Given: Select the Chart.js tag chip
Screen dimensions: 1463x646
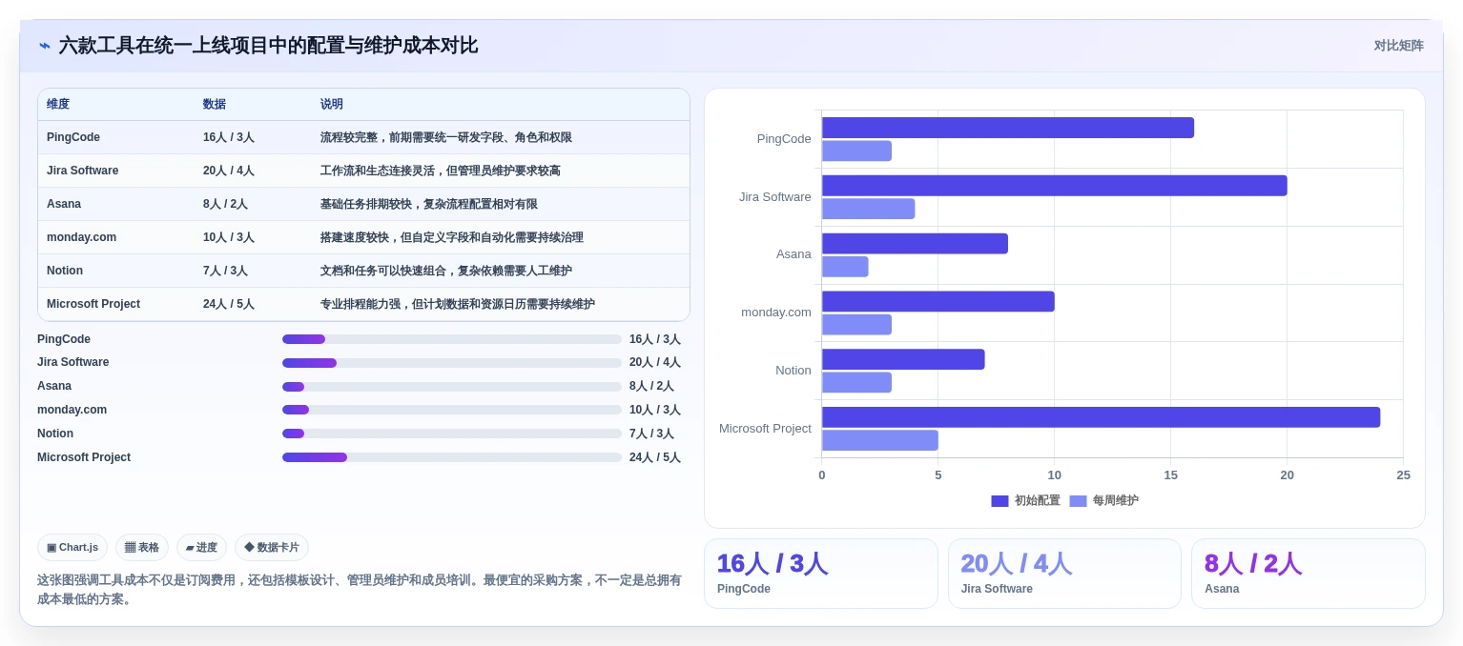Looking at the screenshot, I should click(x=72, y=547).
